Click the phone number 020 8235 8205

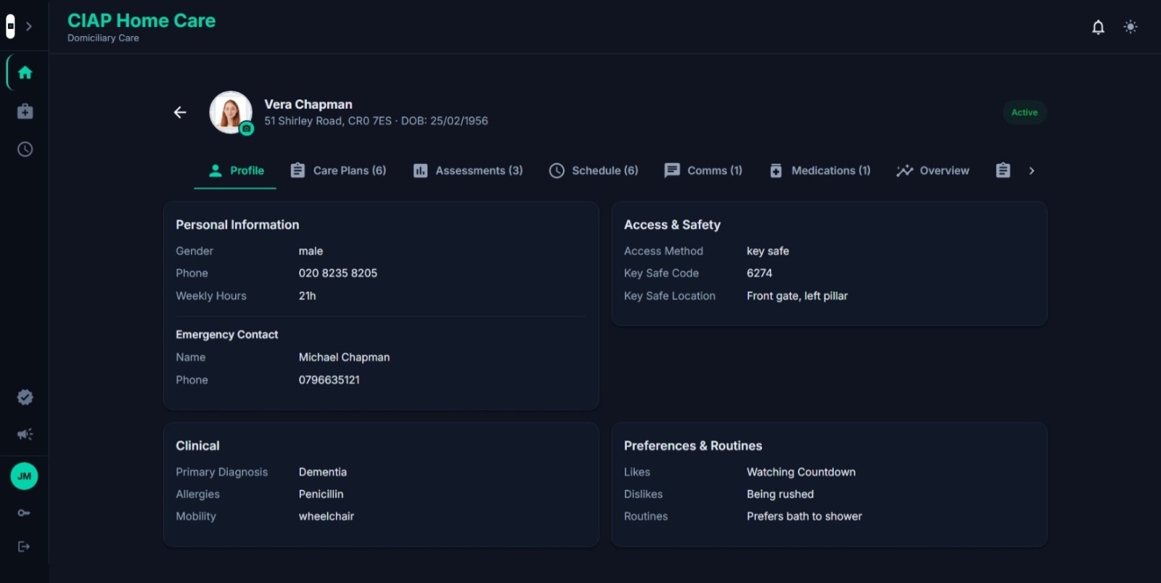(x=338, y=273)
